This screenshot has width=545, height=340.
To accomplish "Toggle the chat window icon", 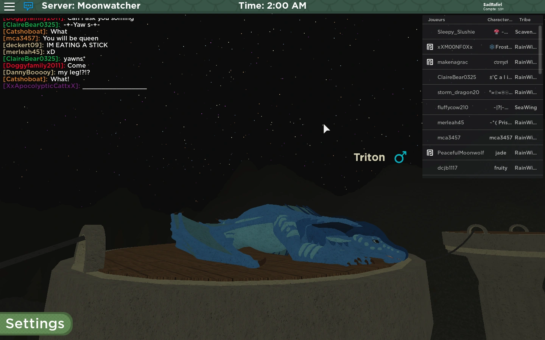I will [28, 6].
